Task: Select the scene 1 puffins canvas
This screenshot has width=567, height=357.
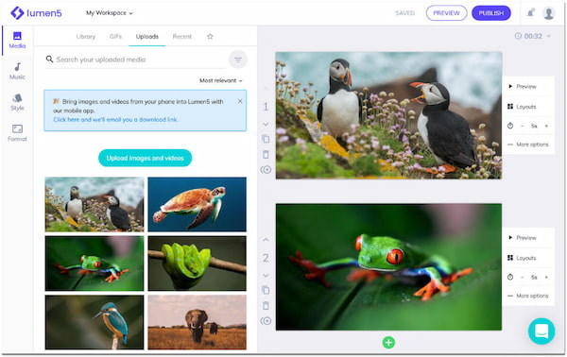Action: 388,115
